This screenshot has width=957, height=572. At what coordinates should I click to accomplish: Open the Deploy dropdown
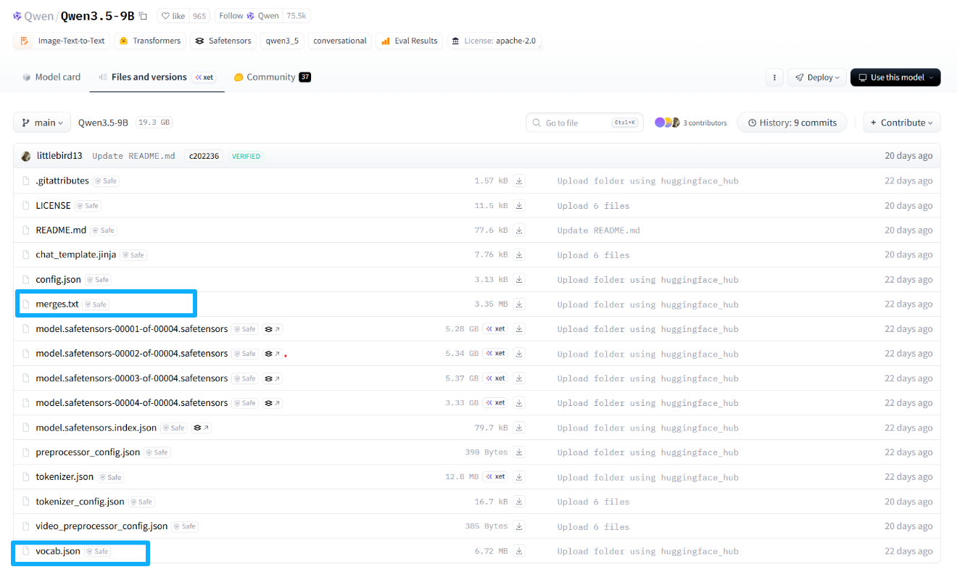click(816, 78)
